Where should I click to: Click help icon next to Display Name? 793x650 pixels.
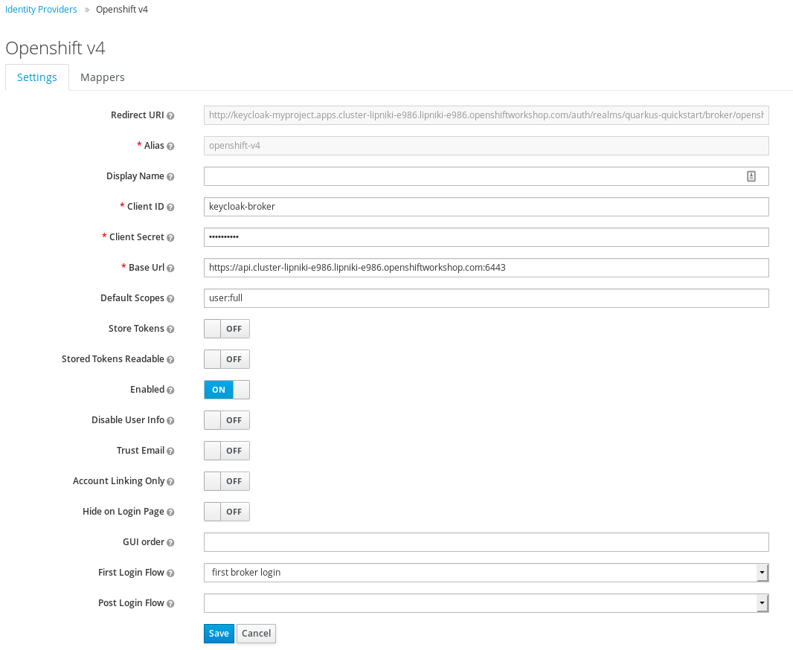coord(170,177)
